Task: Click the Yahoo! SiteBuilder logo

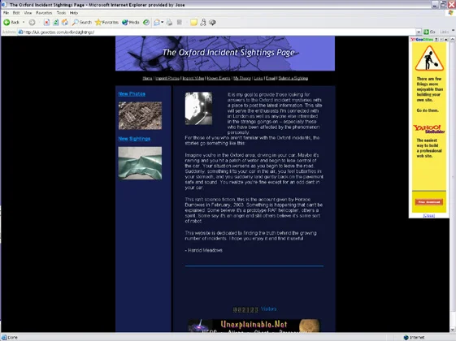Action: pos(429,129)
